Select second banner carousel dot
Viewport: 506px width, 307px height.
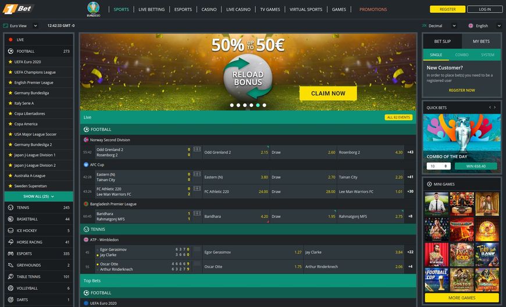pyautogui.click(x=238, y=105)
